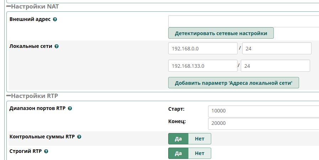This screenshot has height=160, width=319.
Task: Click the RTP Конец port field
Action: (x=263, y=123)
